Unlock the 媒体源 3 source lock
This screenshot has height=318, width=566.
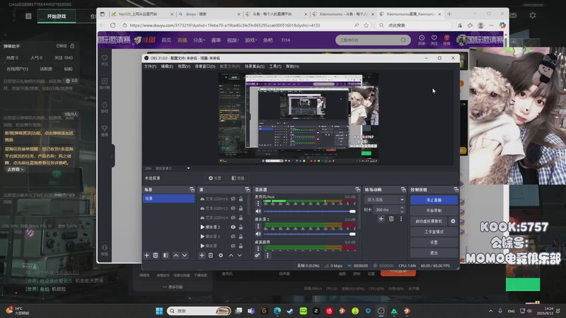point(241,236)
